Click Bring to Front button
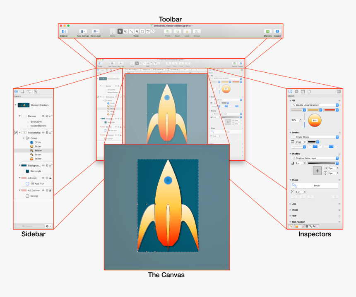 pyautogui.click(x=168, y=31)
